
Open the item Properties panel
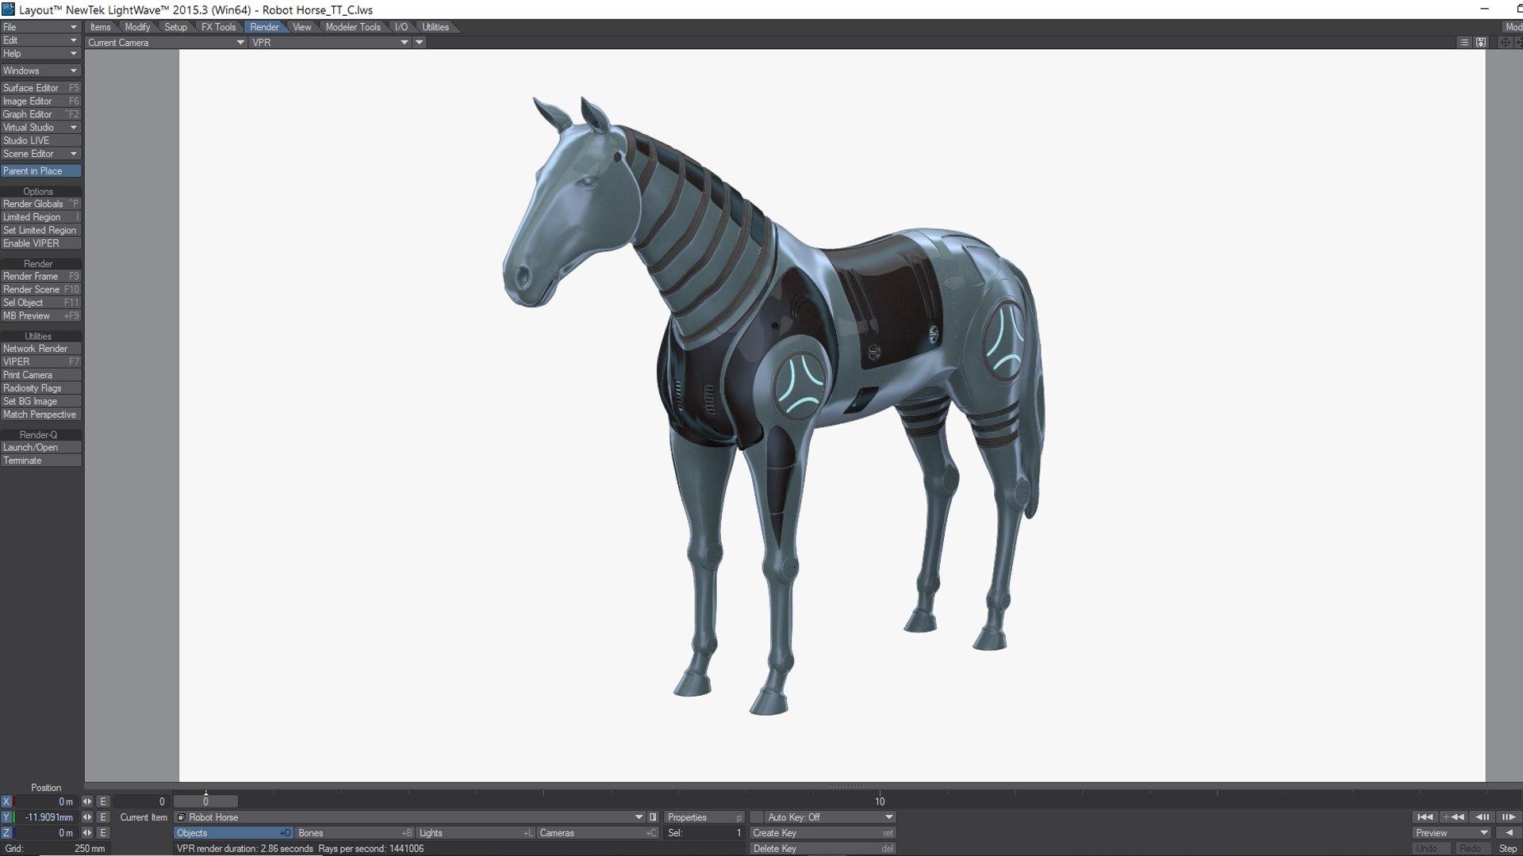pos(704,817)
